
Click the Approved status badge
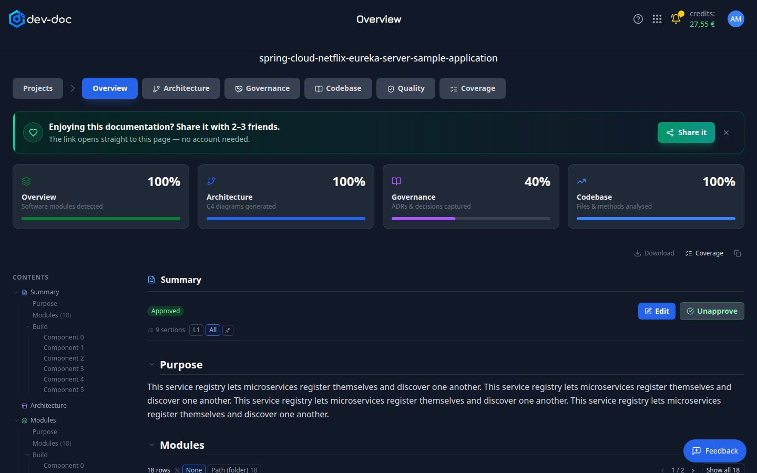(166, 311)
